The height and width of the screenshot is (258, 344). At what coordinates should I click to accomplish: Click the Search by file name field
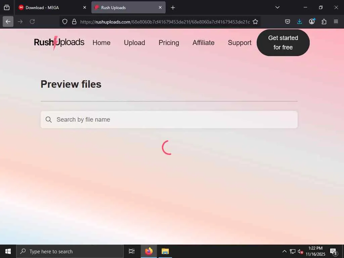pos(169,120)
